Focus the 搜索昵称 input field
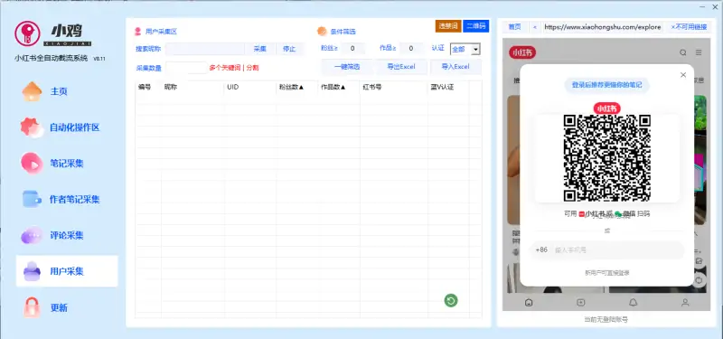 205,49
